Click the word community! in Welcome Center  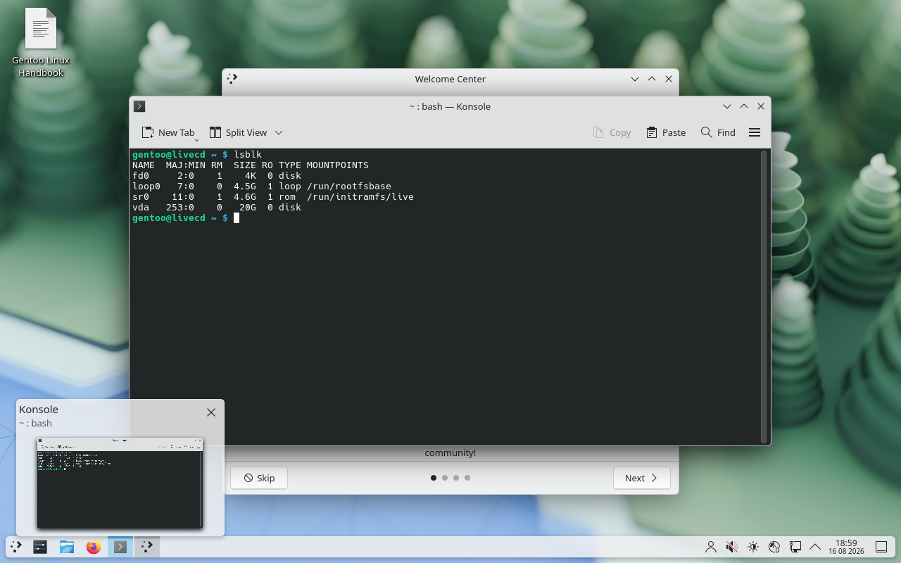tap(450, 453)
